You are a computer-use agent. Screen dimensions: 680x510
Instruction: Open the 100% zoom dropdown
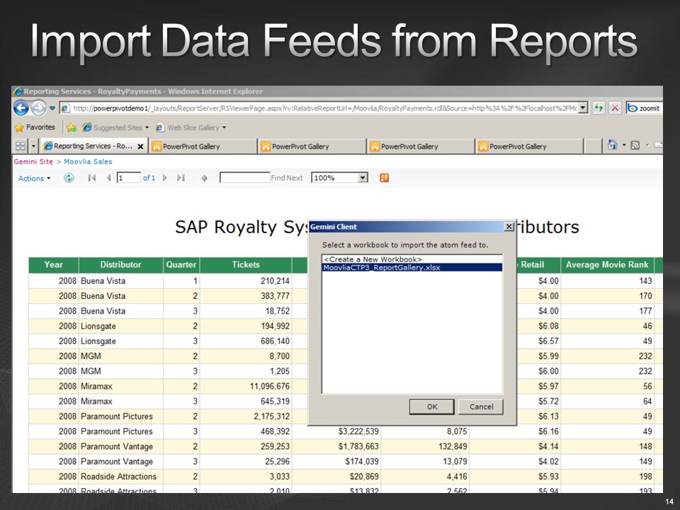coord(339,178)
